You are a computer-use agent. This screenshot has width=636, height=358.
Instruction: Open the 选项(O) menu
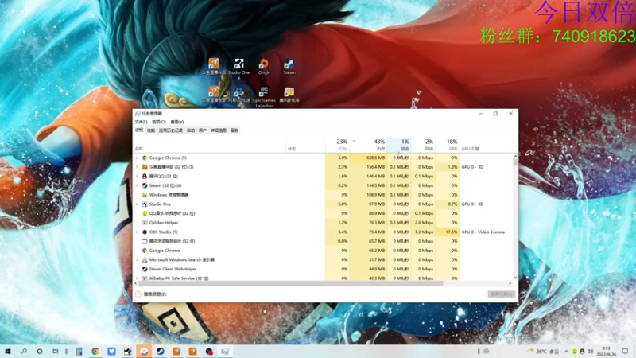pos(159,122)
